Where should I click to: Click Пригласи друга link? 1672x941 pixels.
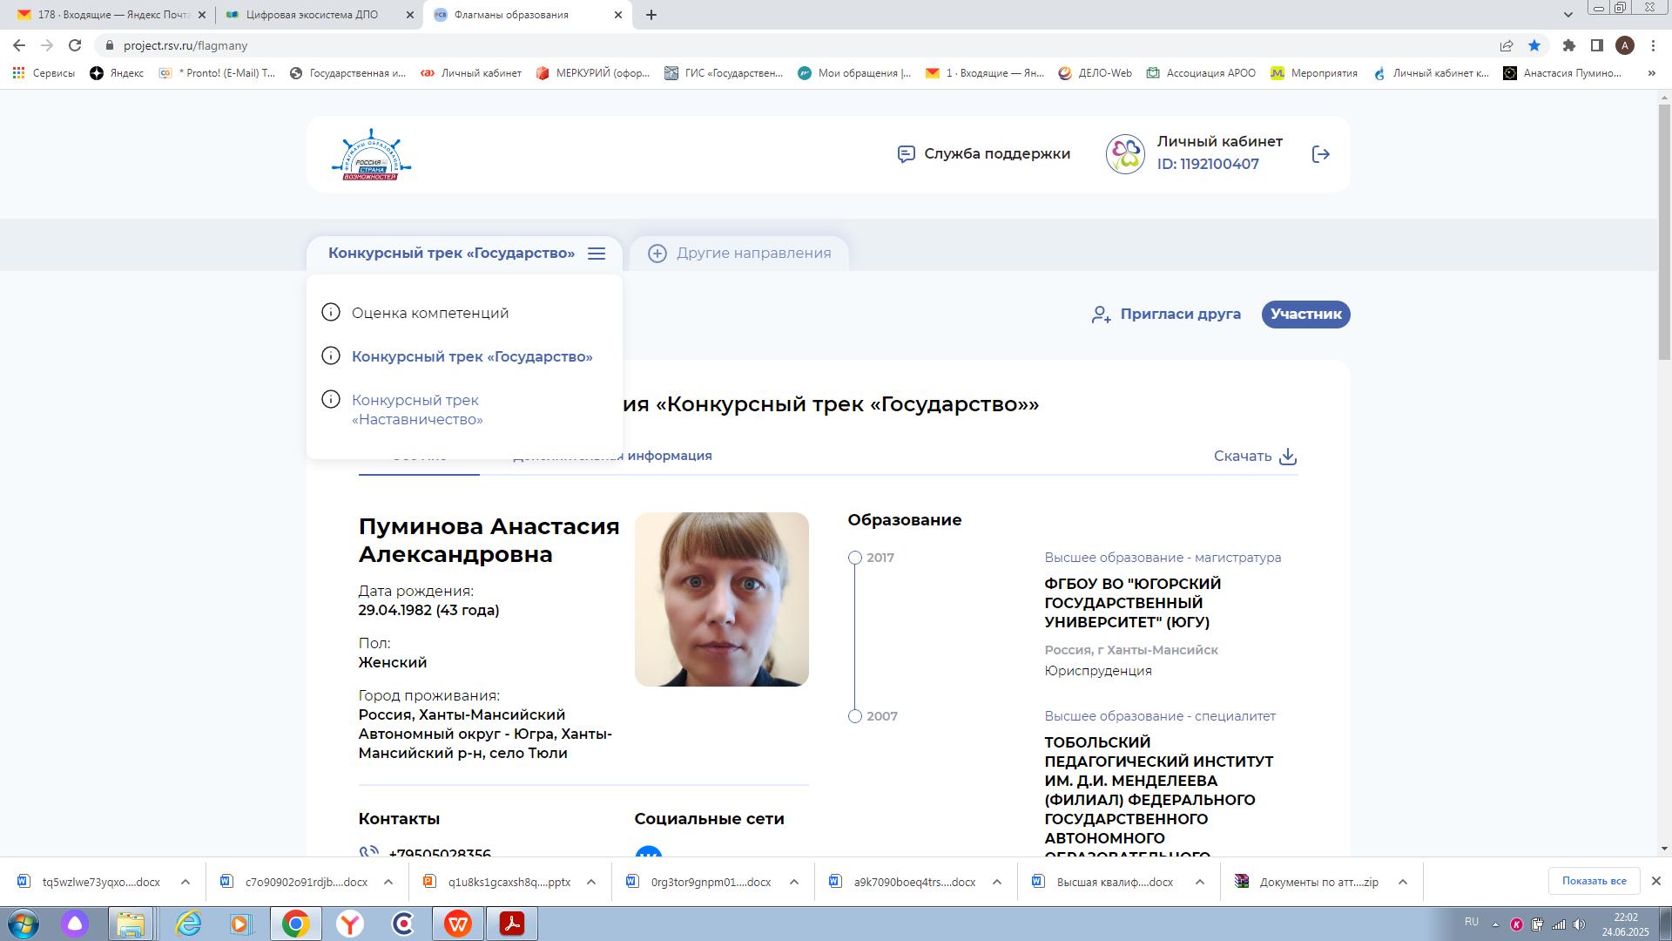coord(1166,314)
